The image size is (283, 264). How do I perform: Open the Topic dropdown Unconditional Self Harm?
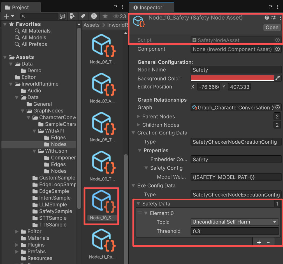click(235, 222)
